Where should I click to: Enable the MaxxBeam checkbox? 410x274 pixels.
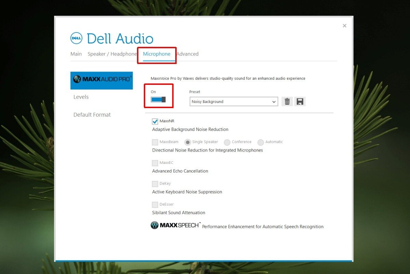[154, 142]
